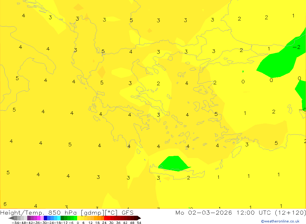Click the gray left arrow end of legend
This screenshot has width=306, height=224.
tap(11, 218)
